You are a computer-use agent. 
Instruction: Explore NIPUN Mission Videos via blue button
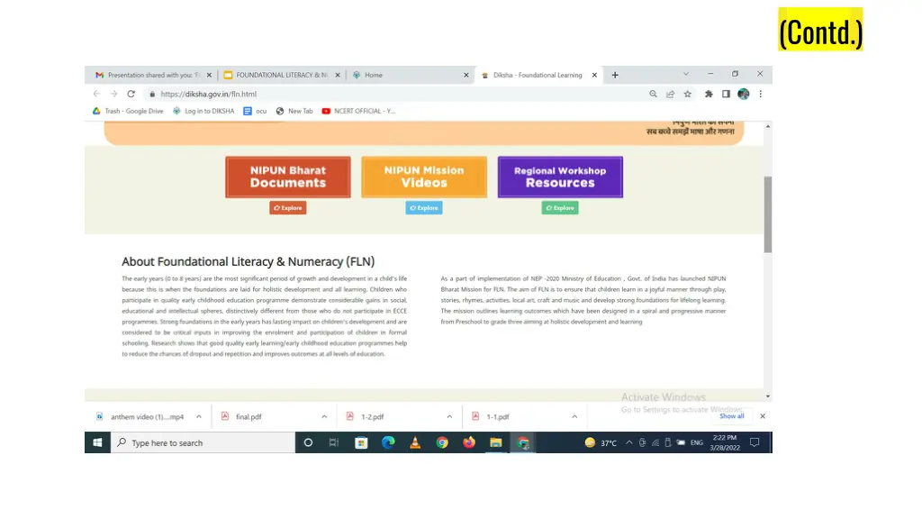pos(424,208)
